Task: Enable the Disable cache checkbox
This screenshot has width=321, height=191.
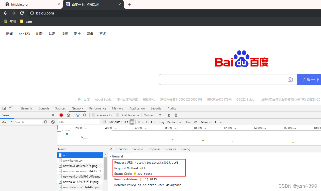Action: [x=117, y=115]
